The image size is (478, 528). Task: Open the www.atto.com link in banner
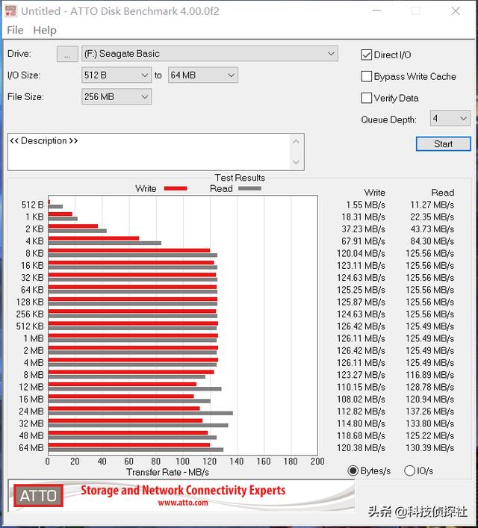tap(183, 503)
